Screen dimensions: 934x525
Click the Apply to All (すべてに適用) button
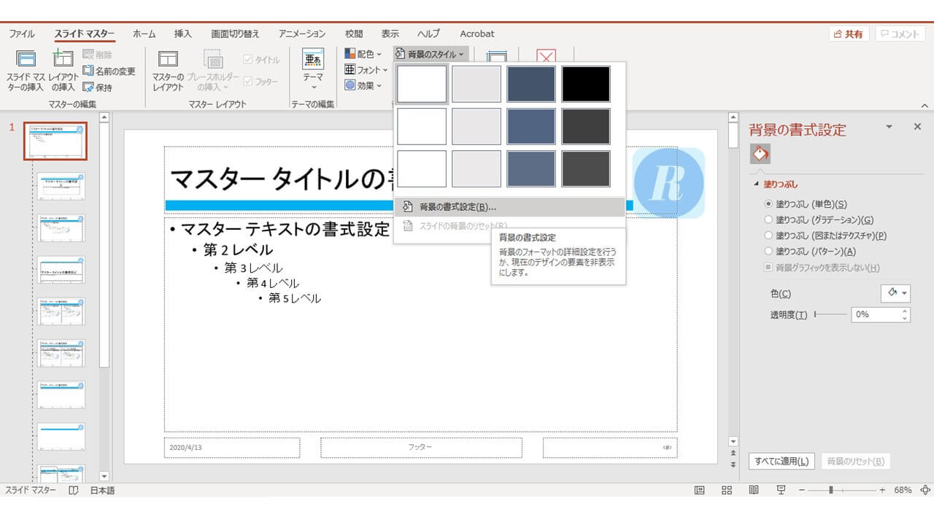[x=781, y=461]
